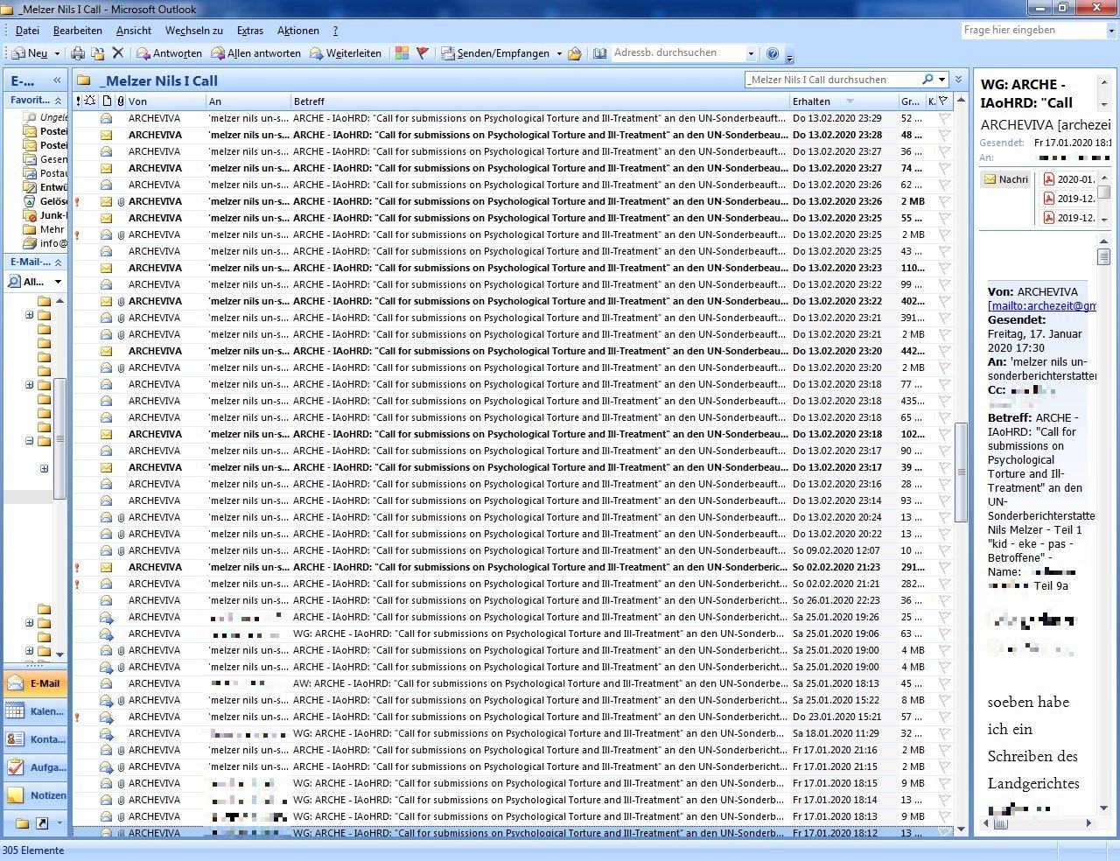
Task: Click the Antworten reply button
Action: [170, 53]
